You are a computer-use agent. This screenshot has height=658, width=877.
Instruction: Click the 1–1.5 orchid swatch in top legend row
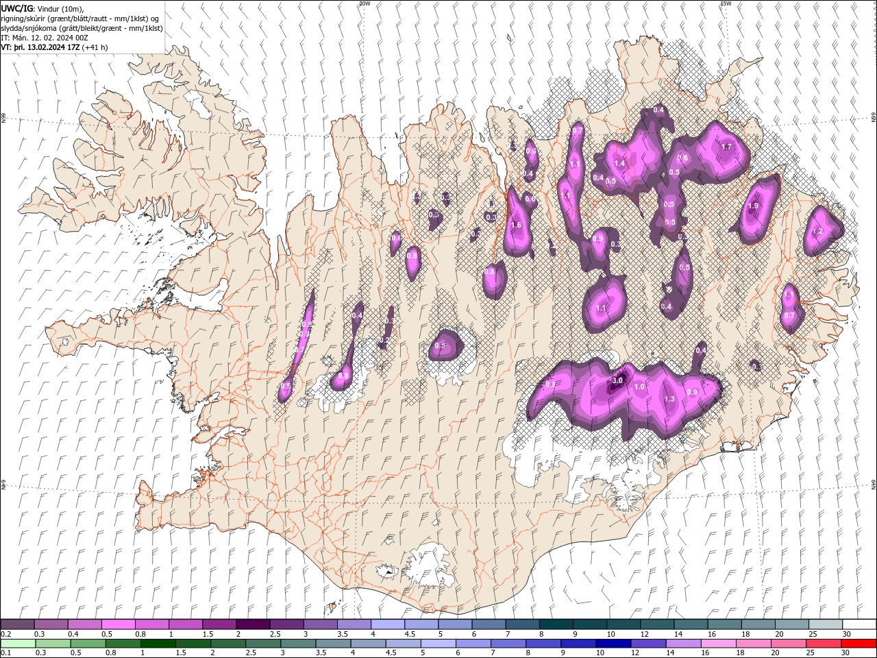(186, 624)
